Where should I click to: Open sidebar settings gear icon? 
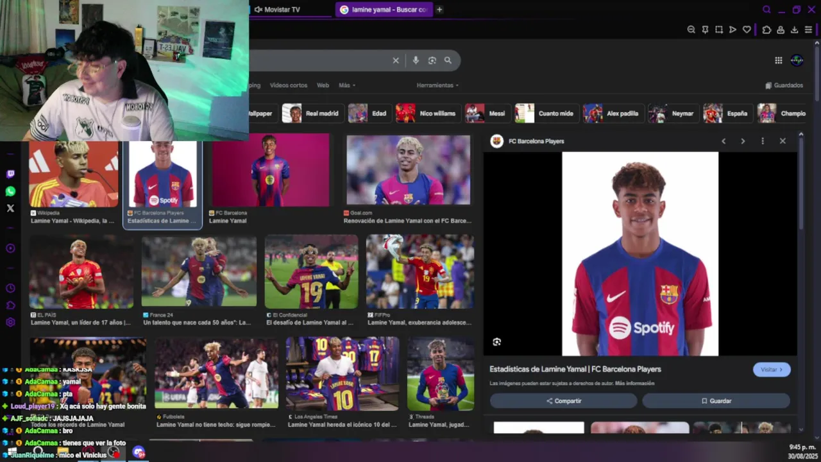10,322
